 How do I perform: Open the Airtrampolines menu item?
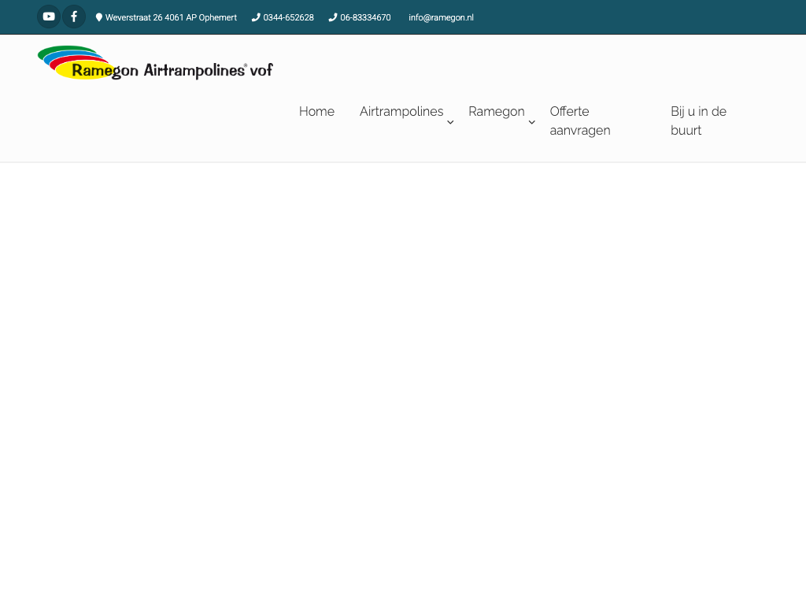pyautogui.click(x=401, y=112)
